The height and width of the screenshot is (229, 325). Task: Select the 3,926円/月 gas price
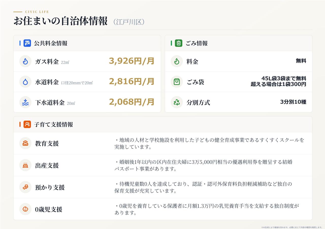pos(132,61)
